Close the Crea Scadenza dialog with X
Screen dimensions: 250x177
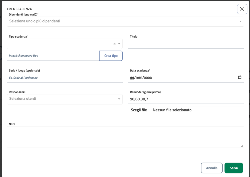point(242,9)
